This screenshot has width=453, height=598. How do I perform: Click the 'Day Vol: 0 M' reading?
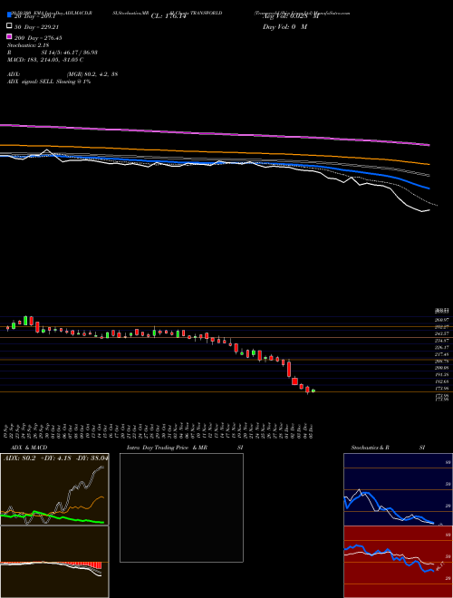coord(284,27)
